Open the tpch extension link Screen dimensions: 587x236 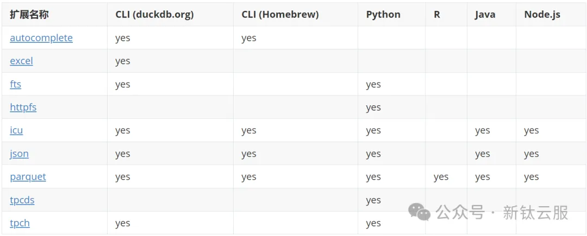tap(20, 223)
